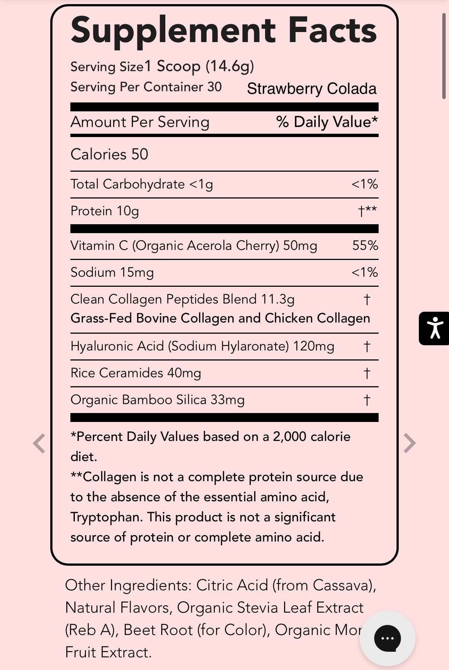Click the Sodium 15mg row

coord(225,272)
